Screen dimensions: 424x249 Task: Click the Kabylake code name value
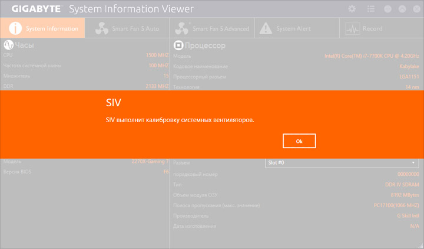coord(409,67)
